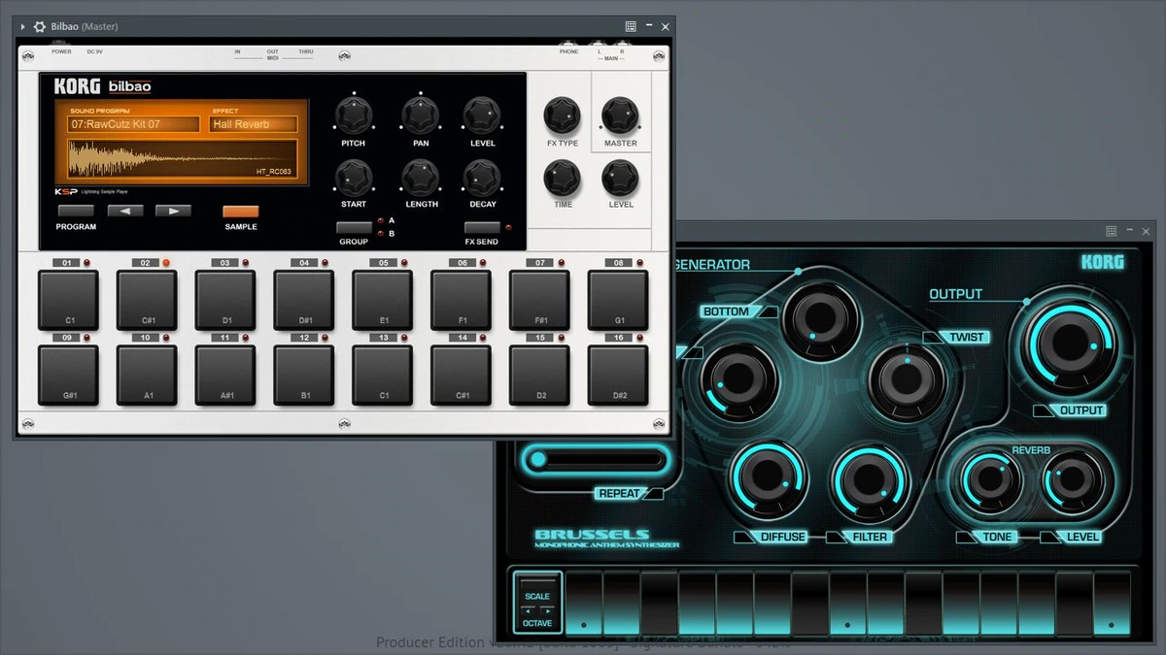The width and height of the screenshot is (1166, 655).
Task: Click the FILTER knob in Brussels
Action: [870, 480]
